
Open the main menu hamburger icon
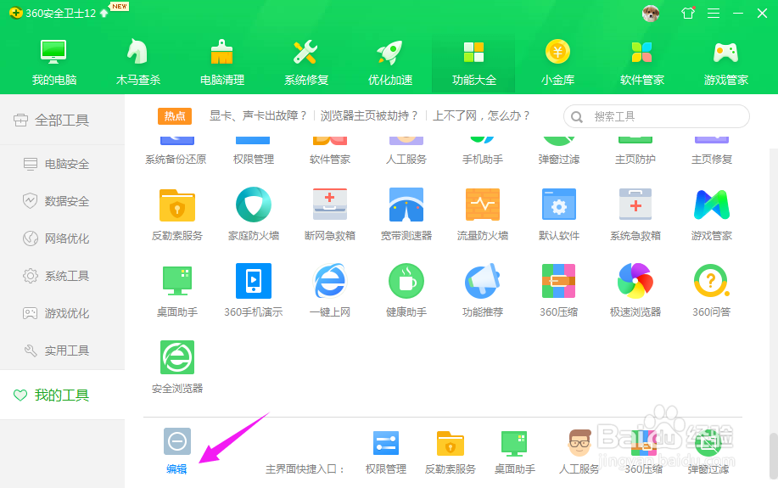click(714, 14)
